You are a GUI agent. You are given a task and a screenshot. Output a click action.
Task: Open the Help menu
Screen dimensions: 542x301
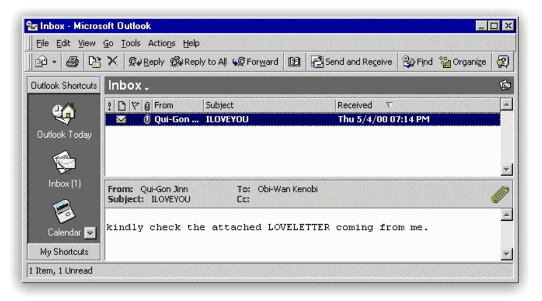[x=191, y=43]
